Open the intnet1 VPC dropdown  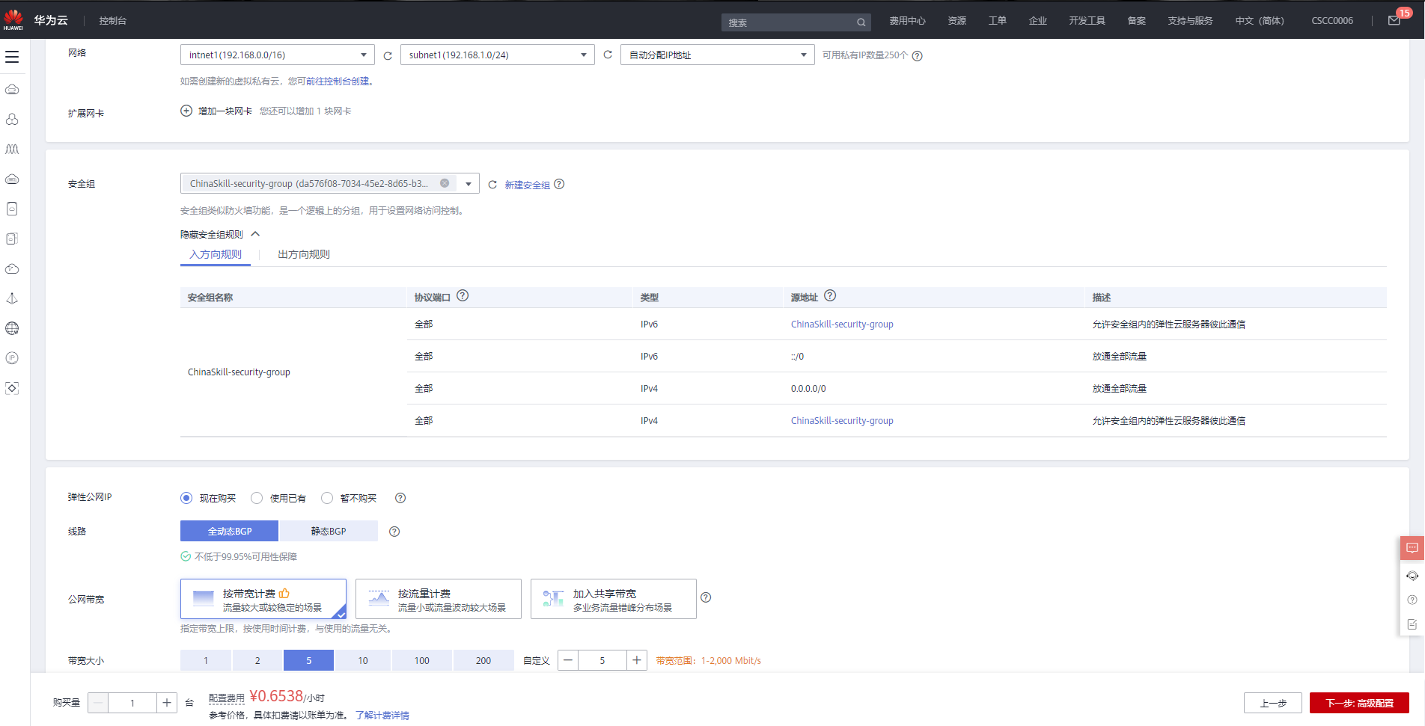[x=278, y=55]
